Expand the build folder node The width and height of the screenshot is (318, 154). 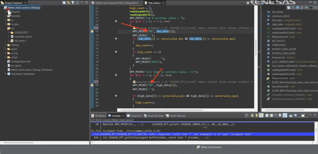point(6,49)
